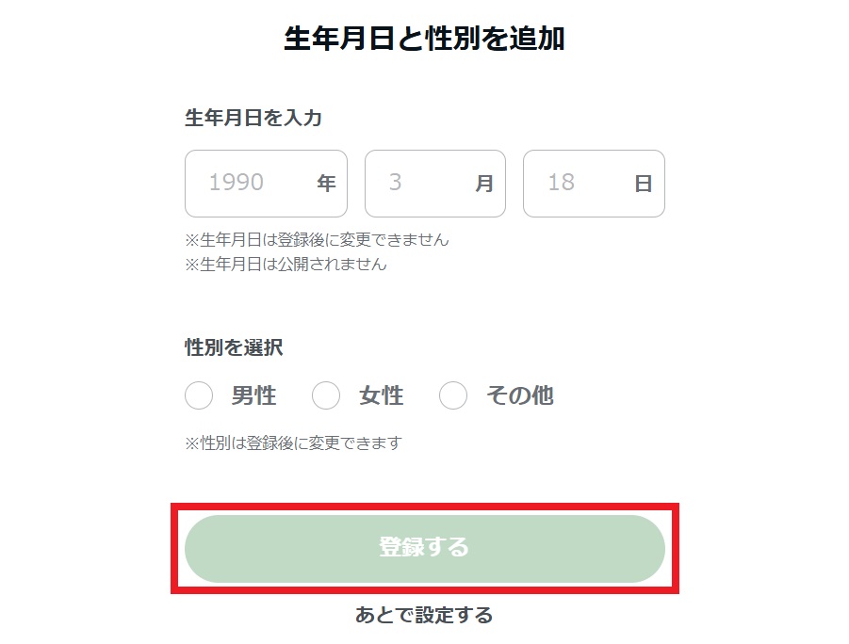Click the 月 suffix in month box
The image size is (849, 644).
pyautogui.click(x=484, y=184)
